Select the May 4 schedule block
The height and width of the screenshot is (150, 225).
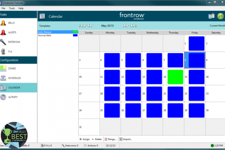[x=112, y=60]
